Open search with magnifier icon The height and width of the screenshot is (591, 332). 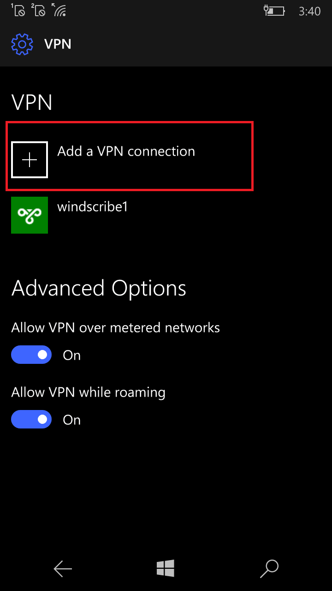269,569
